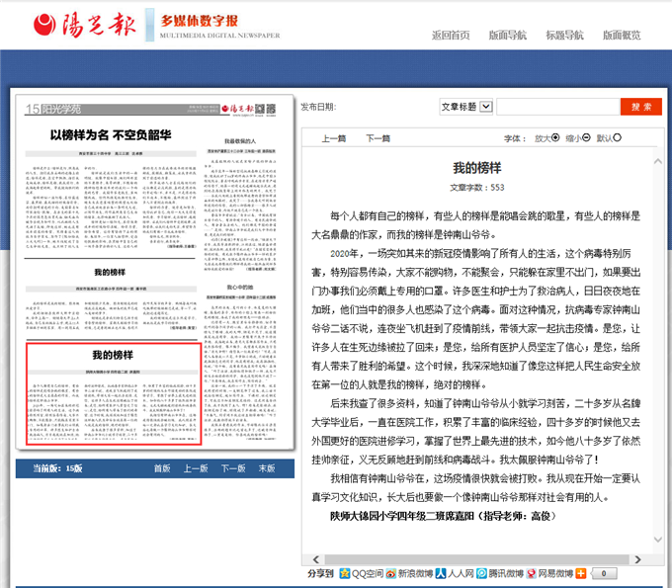The height and width of the screenshot is (588, 672).
Task: Click the article scroll up arrow
Action: pyautogui.click(x=658, y=161)
